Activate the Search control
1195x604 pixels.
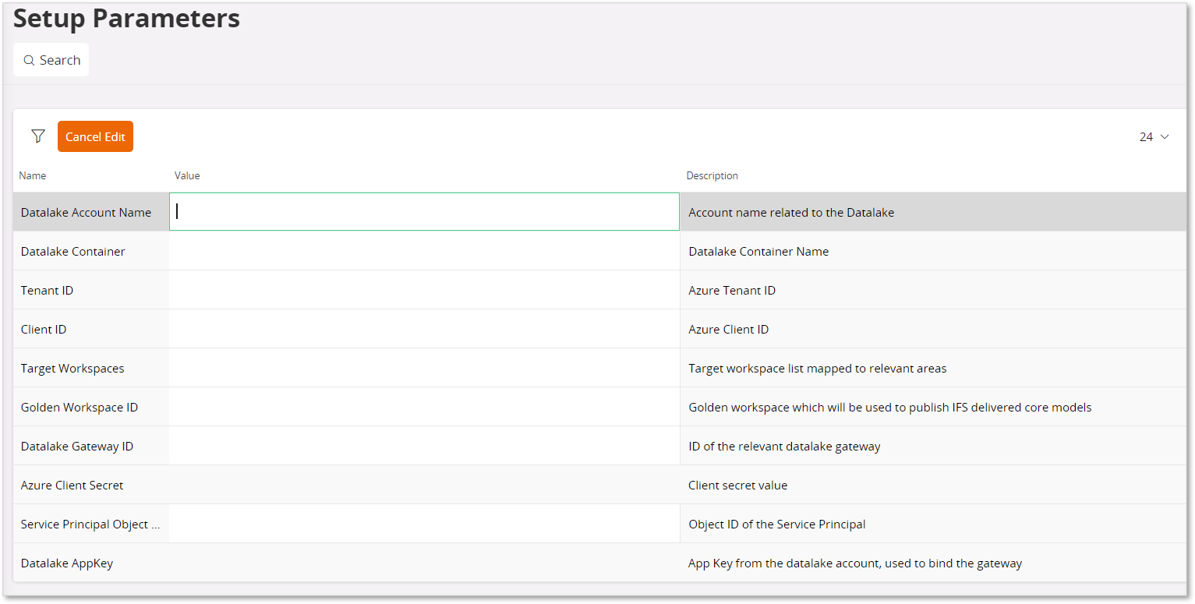coord(51,59)
